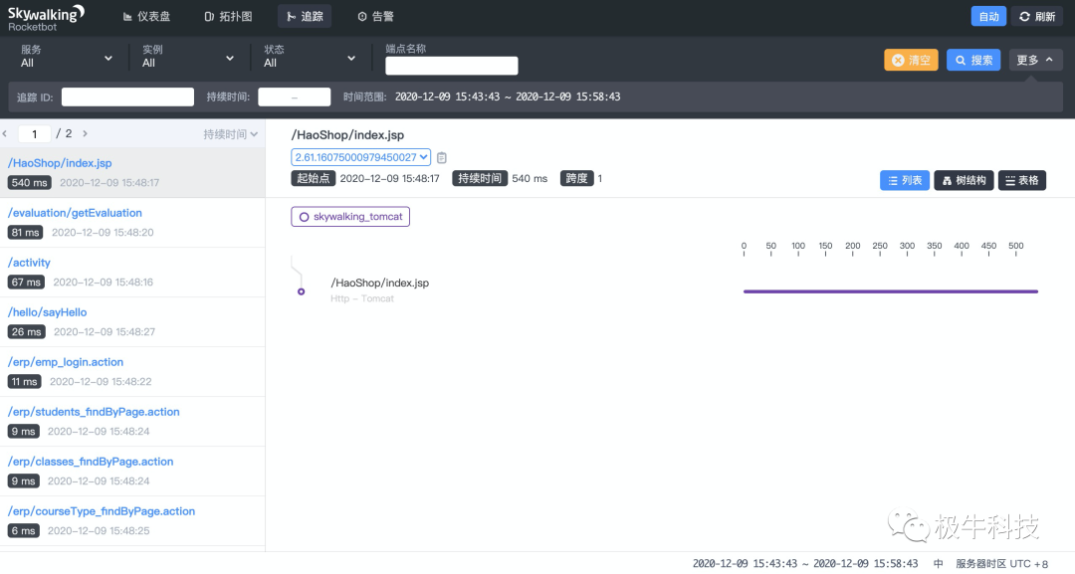The width and height of the screenshot is (1075, 574).
Task: Click the Skywalking Rocketbot logo
Action: (46, 18)
